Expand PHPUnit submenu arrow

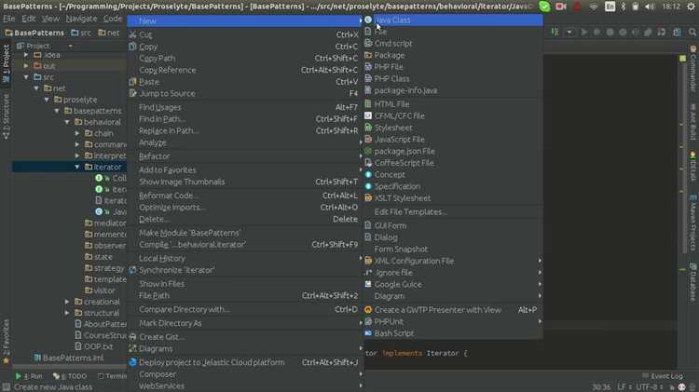(540, 321)
